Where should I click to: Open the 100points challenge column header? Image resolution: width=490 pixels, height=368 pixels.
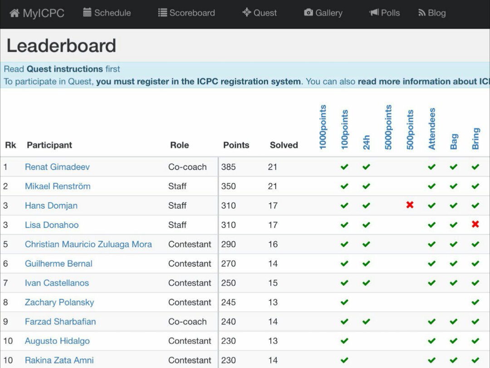click(345, 129)
